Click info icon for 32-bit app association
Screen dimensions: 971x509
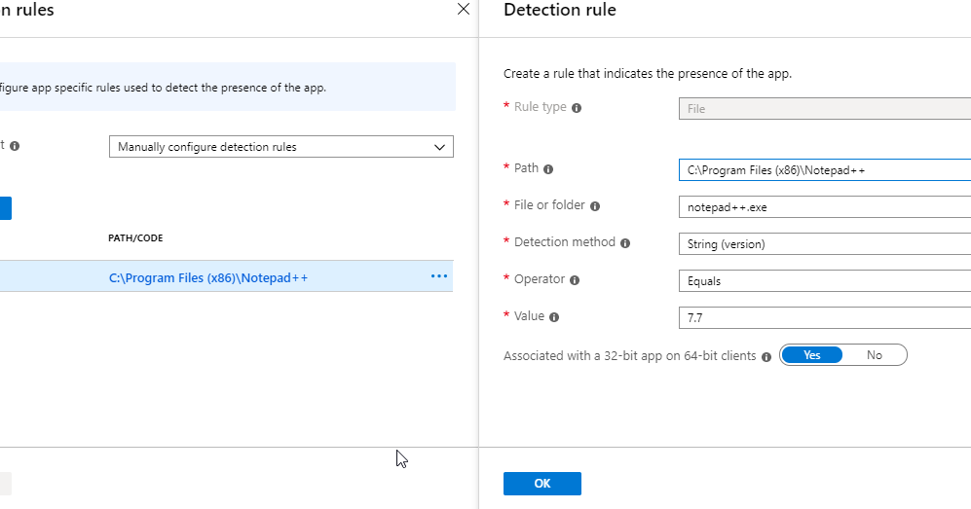(766, 357)
